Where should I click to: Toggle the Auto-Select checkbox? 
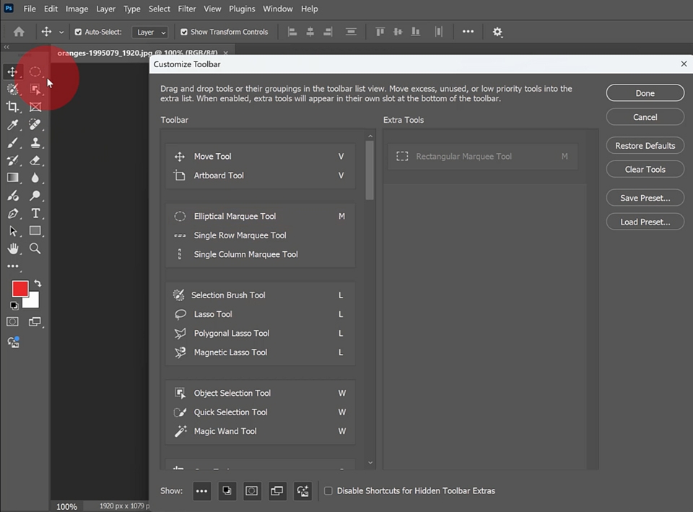click(78, 32)
